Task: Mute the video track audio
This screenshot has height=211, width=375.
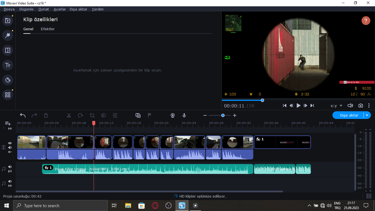Action: (x=10, y=148)
